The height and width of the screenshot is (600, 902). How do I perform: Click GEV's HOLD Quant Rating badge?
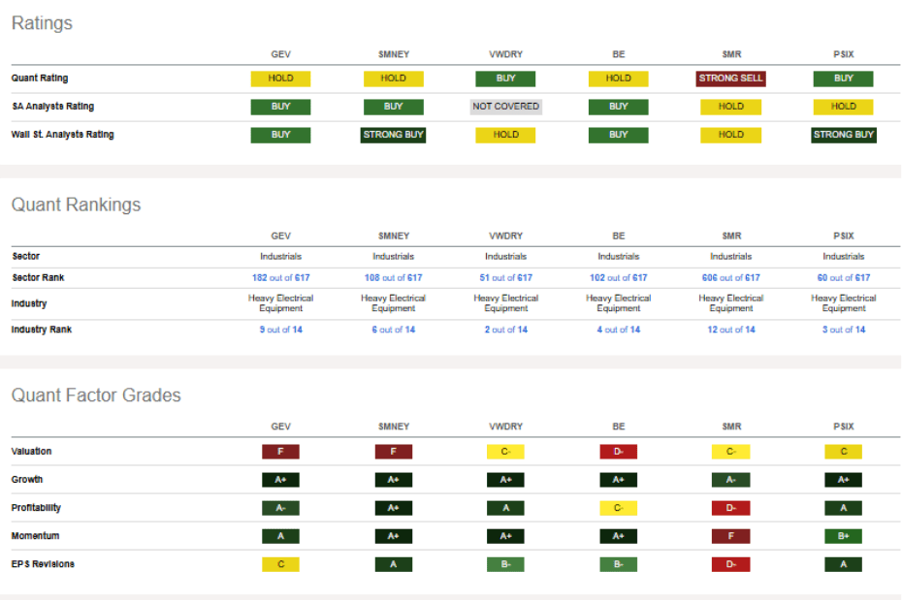(x=280, y=79)
